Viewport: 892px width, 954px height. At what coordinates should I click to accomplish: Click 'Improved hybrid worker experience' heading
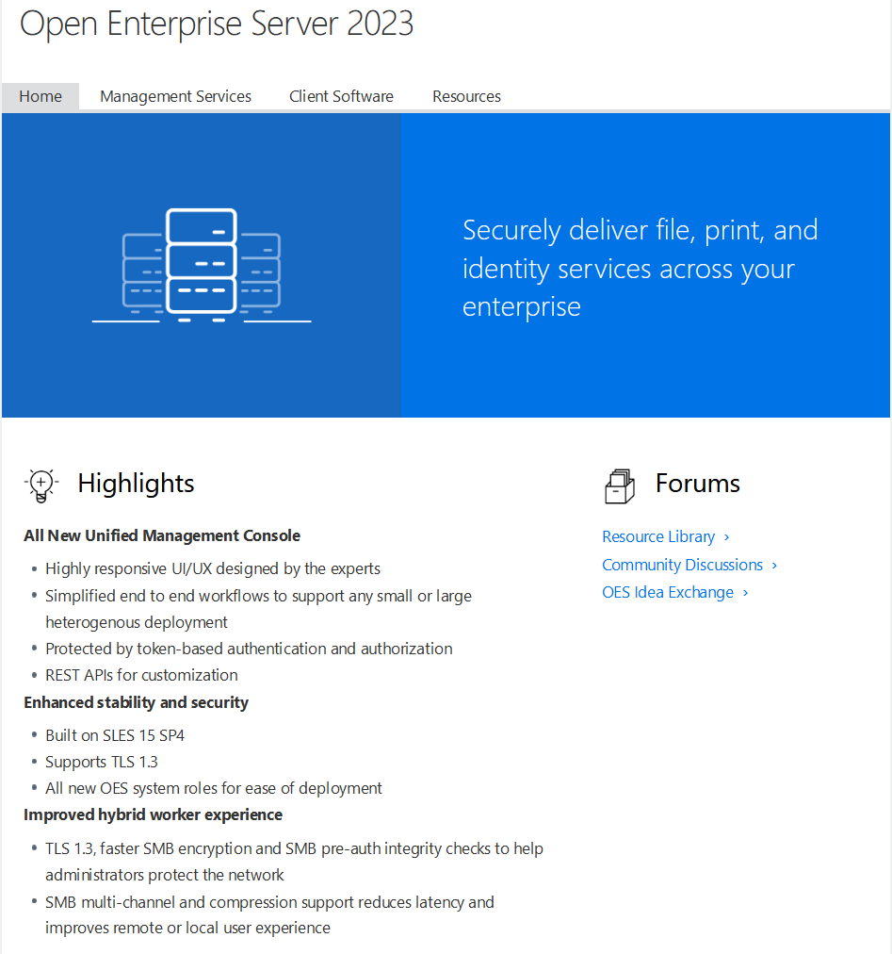pos(153,814)
